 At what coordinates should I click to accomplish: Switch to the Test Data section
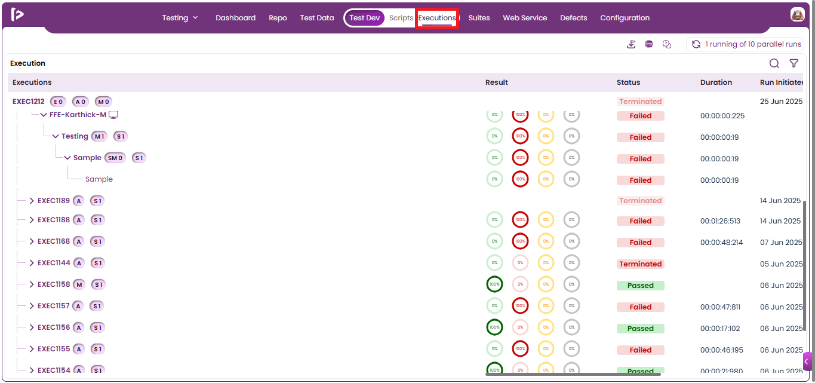tap(317, 18)
